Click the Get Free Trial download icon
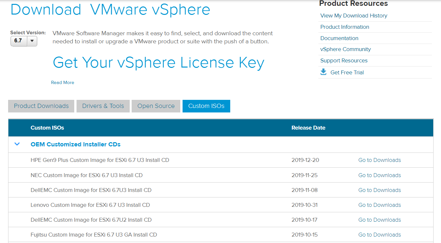This screenshot has width=441, height=243. coord(323,72)
